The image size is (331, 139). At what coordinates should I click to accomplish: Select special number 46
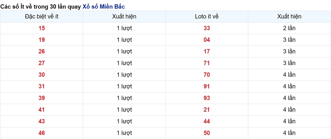coord(42,133)
